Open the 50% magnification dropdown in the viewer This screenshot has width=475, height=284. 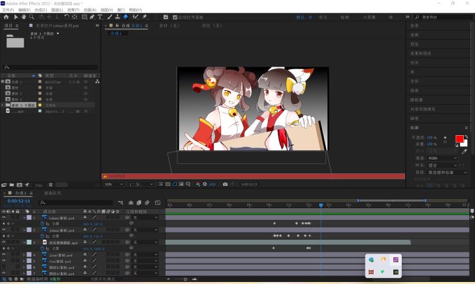coord(113,185)
